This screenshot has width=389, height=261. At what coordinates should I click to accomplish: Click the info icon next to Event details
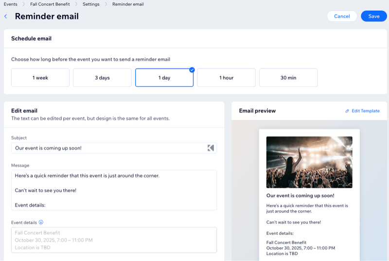41,223
